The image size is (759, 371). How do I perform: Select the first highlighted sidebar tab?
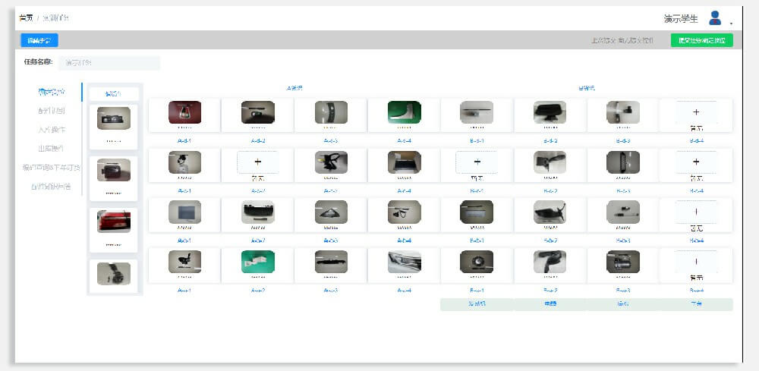(51, 92)
